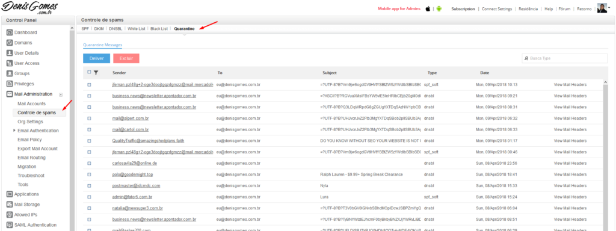616x231 pixels.
Task: Tick the admin@fator5.com.br row checkbox
Action: [x=89, y=197]
